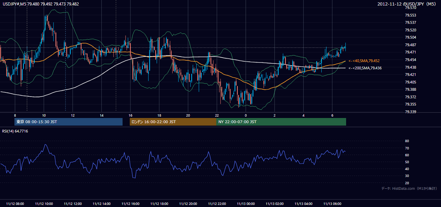The width and height of the screenshot is (441, 207).
Task: Click the 11/12 22:00 date label
Action: pyautogui.click(x=217, y=204)
